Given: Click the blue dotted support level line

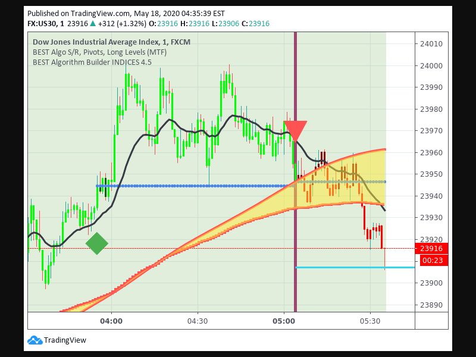Looking at the screenshot, I should [x=208, y=185].
